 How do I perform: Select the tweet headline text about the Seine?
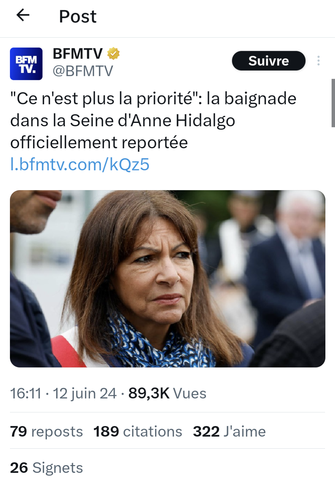(153, 120)
